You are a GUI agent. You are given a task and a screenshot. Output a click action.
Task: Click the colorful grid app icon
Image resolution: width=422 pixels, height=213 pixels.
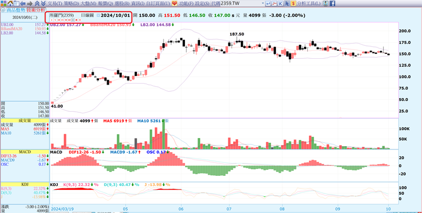tap(3, 3)
